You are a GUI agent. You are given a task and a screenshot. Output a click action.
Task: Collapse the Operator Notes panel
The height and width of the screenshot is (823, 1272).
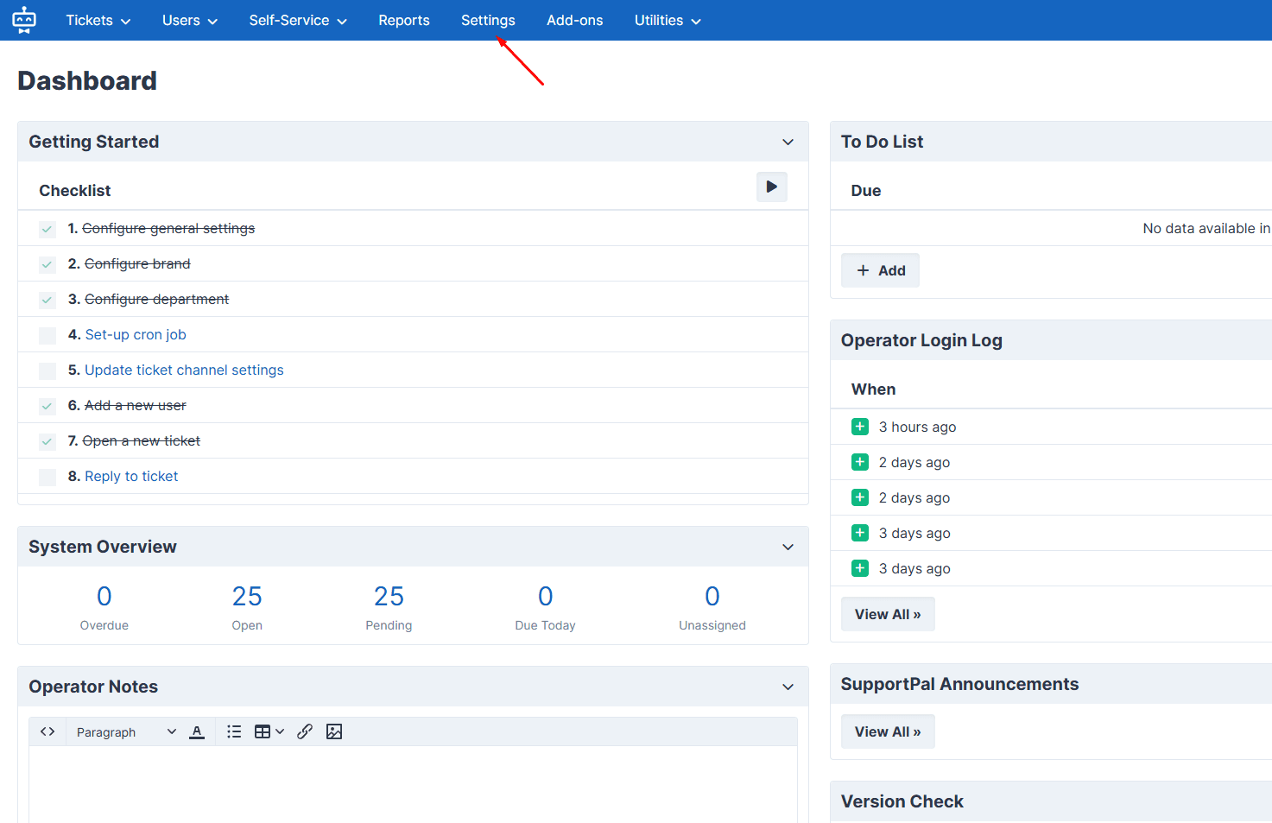[x=788, y=687]
